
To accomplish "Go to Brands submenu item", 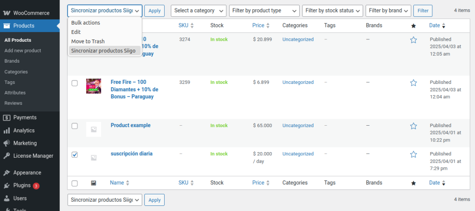I will pyautogui.click(x=12, y=61).
